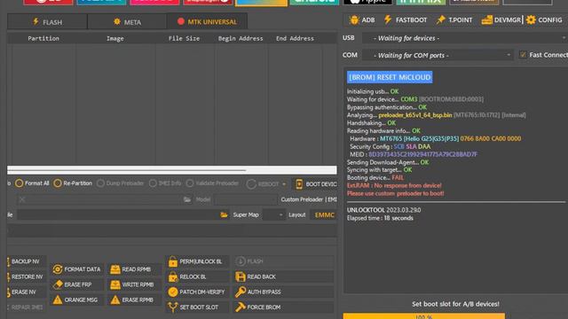This screenshot has height=319, width=568.
Task: Click PATCH DM-VERIFY check icon
Action: [173, 292]
